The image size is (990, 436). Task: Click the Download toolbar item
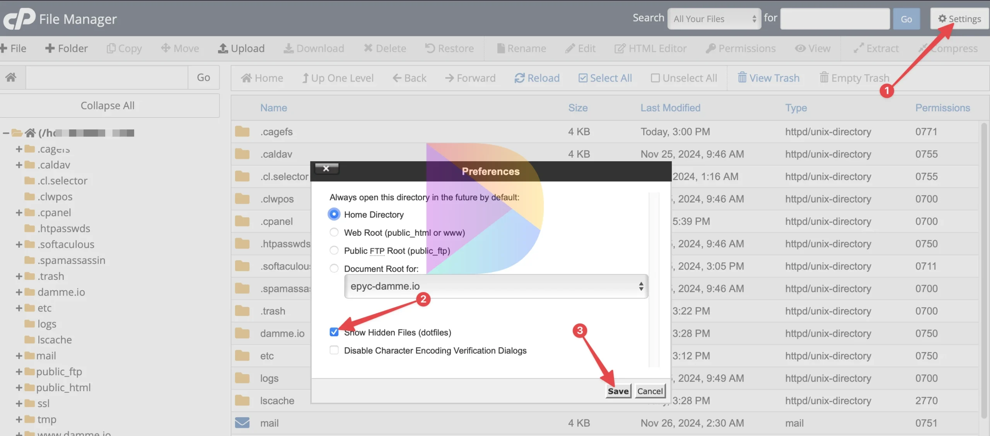314,48
